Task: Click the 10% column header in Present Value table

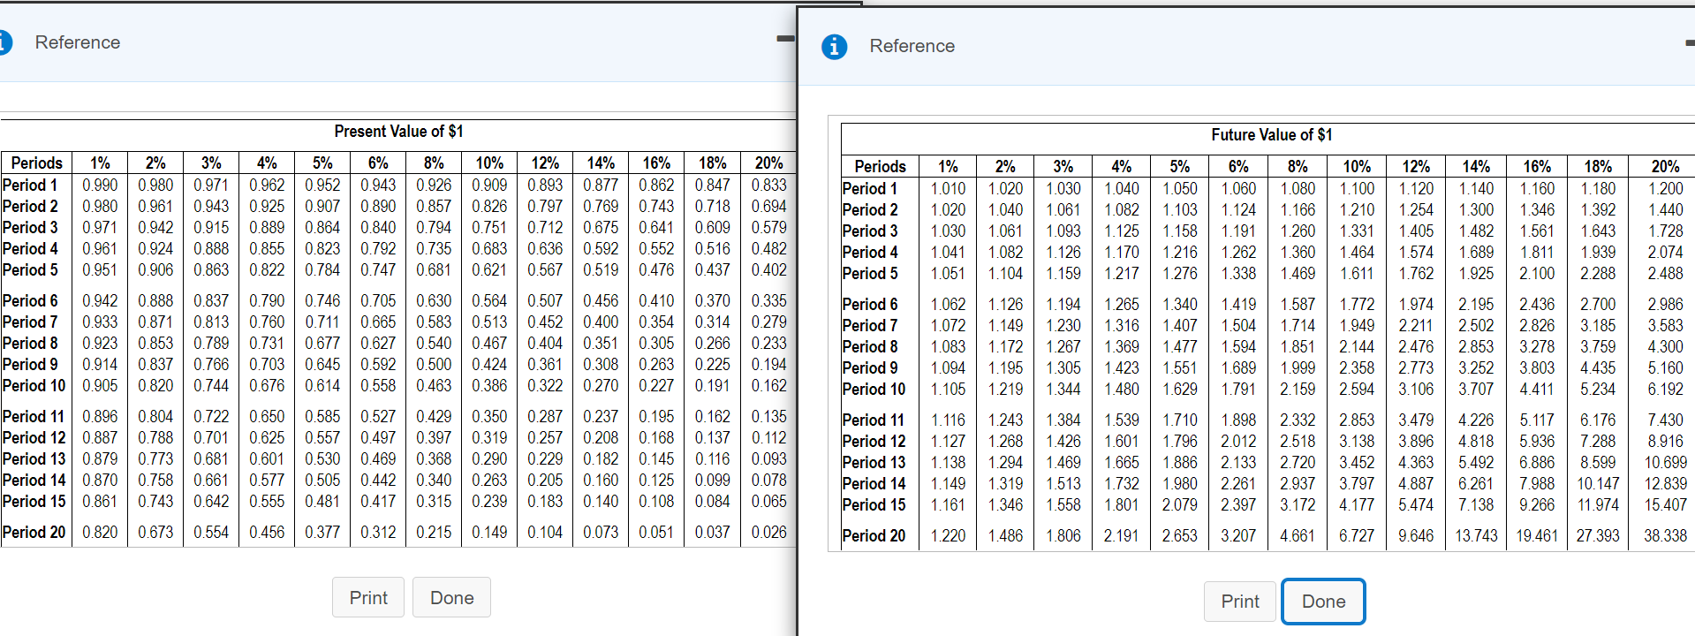Action: click(489, 163)
